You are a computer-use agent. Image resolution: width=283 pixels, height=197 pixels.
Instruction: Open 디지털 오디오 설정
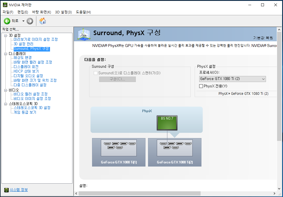28,76
